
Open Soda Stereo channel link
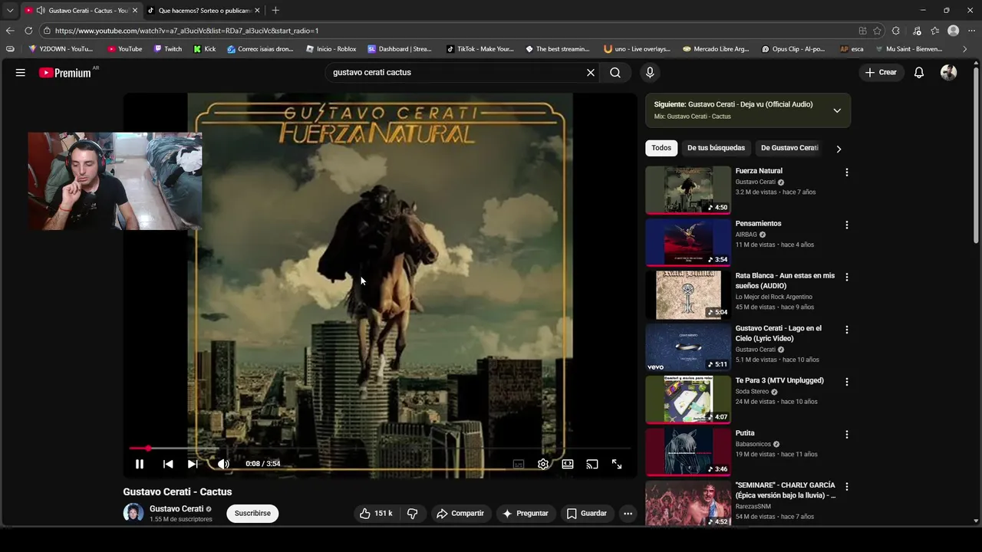tap(752, 392)
